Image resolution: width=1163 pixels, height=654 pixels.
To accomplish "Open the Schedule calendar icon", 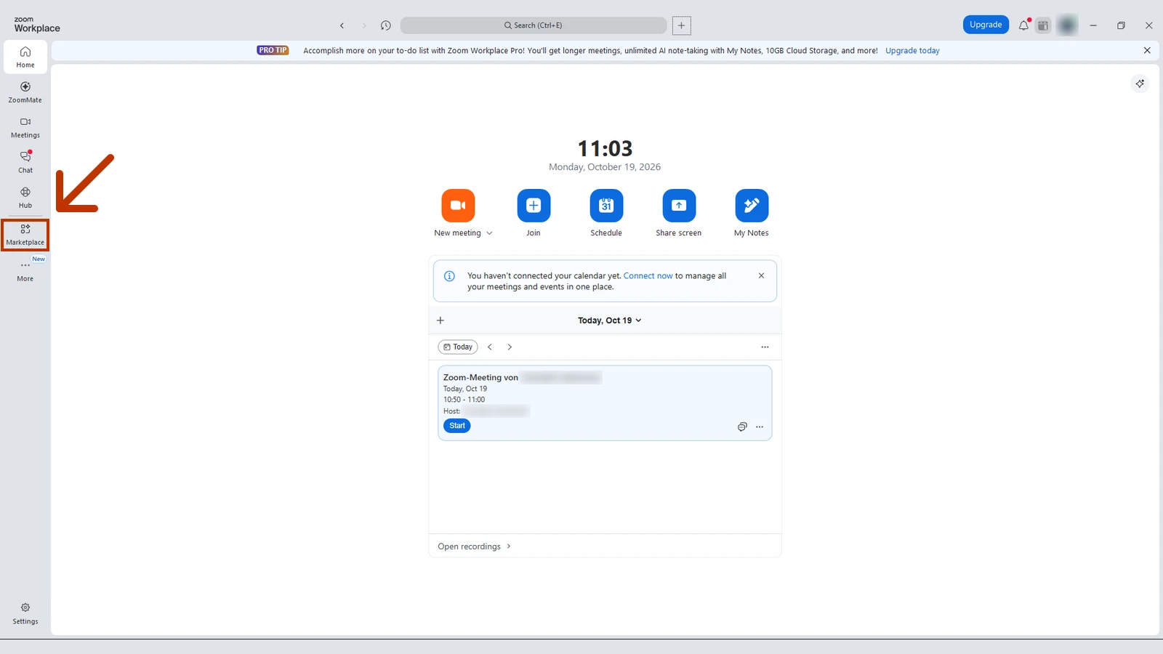I will (606, 206).
